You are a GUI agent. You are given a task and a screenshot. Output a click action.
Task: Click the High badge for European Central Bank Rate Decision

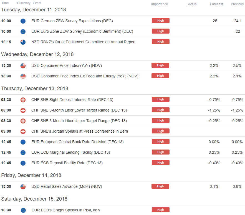click(160, 141)
